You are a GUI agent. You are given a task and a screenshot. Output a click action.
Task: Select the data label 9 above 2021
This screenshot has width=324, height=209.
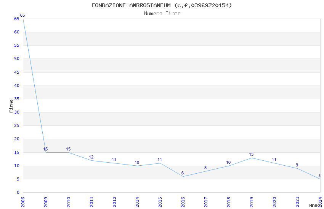point(297,165)
